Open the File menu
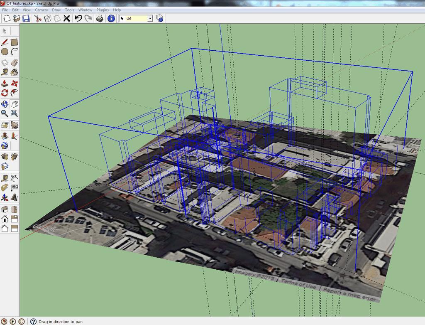 [5, 10]
